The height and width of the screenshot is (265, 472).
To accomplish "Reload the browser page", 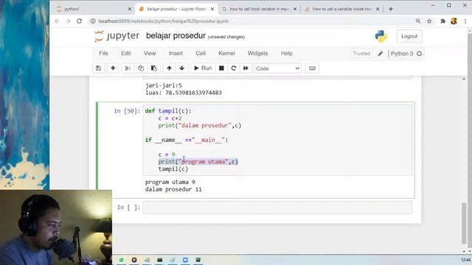I will coord(79,21).
